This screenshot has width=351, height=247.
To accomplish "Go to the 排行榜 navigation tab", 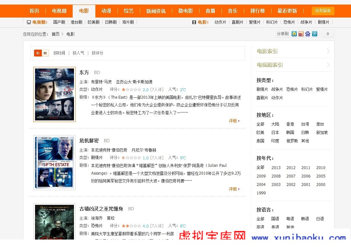I will pyautogui.click(x=258, y=11).
